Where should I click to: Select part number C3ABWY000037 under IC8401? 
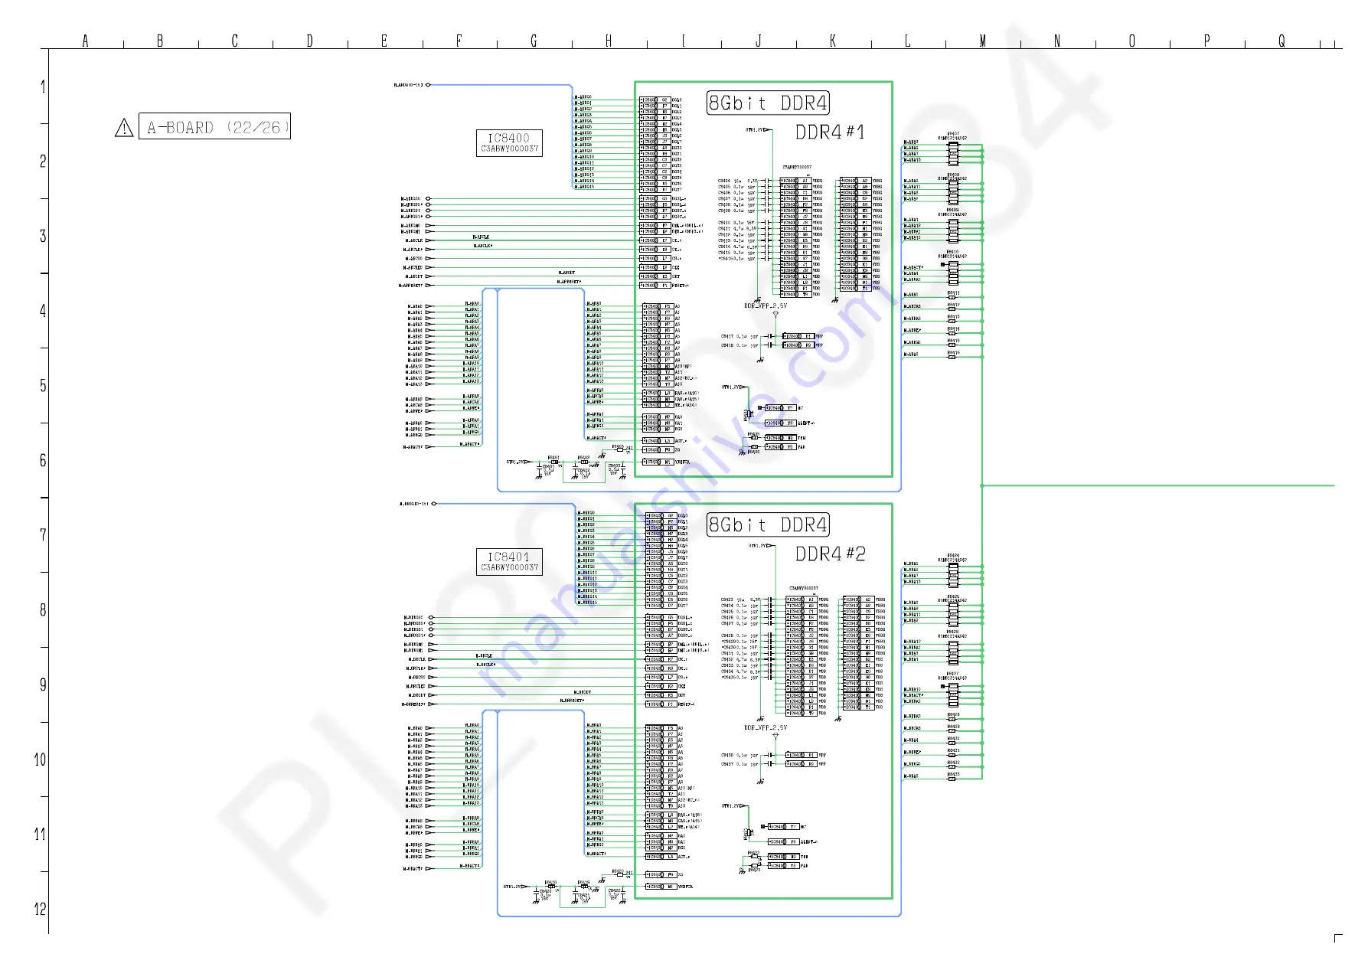(x=509, y=567)
